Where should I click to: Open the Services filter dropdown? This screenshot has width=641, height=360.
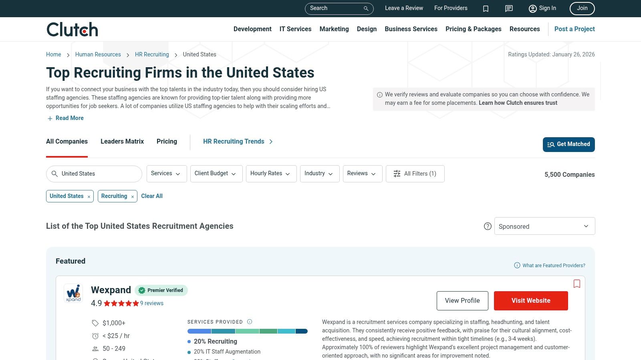click(166, 174)
